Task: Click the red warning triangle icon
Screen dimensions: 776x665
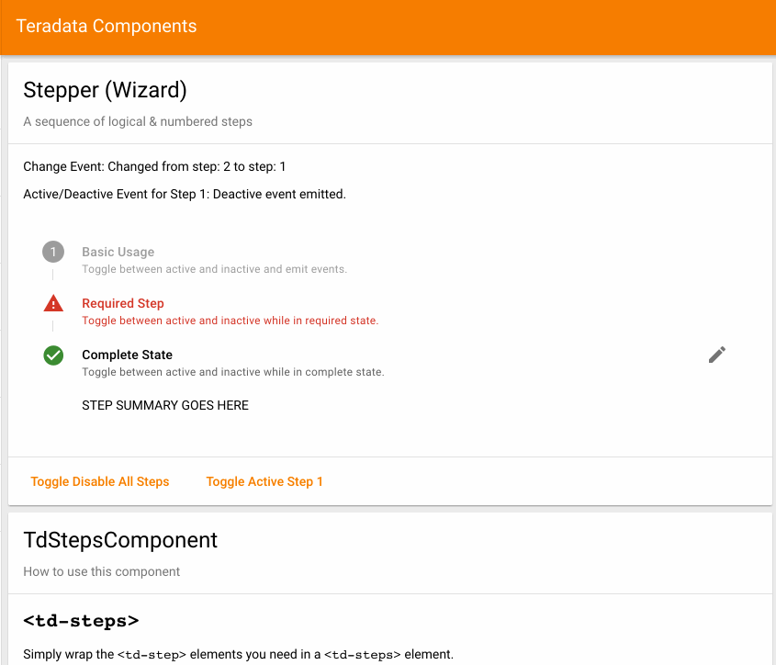Action: click(x=53, y=303)
